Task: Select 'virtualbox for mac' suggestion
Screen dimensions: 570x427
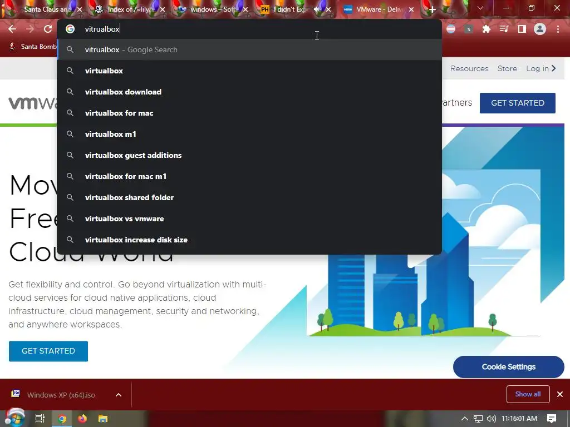Action: (x=249, y=113)
